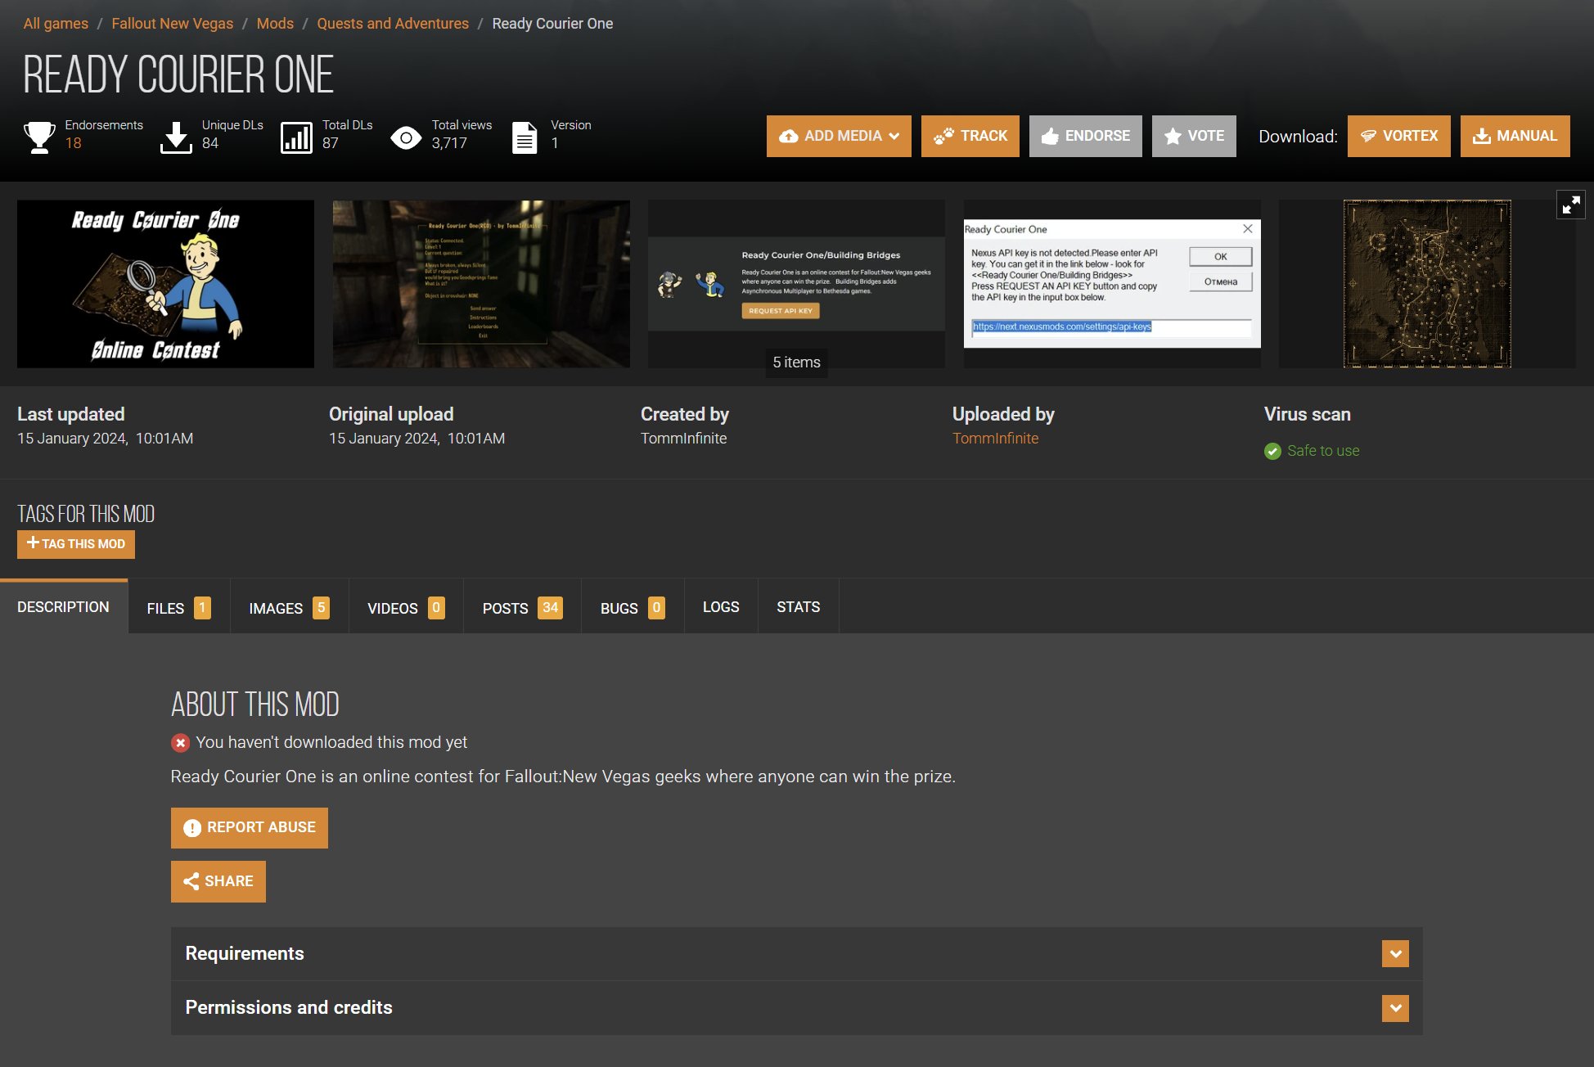Click the 'Created by' heading
The image size is (1594, 1067).
[x=685, y=415]
